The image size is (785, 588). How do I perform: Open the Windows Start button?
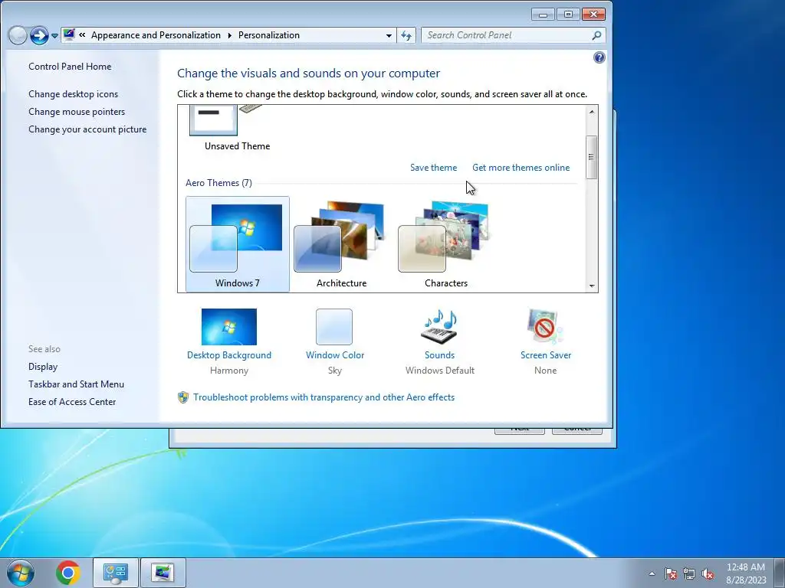21,573
